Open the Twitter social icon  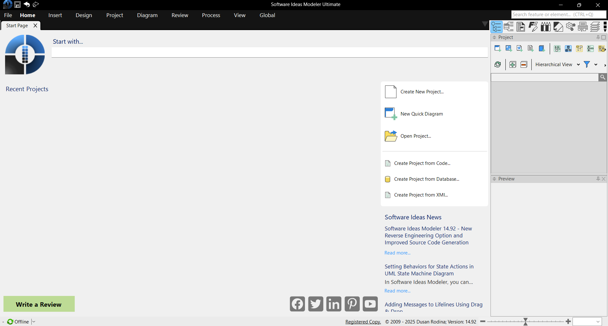316,304
